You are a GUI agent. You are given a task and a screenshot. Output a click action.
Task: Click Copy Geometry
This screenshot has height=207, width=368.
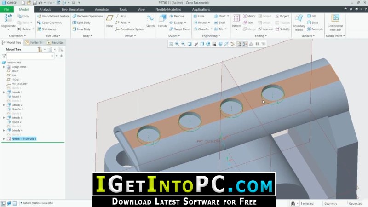coord(50,23)
